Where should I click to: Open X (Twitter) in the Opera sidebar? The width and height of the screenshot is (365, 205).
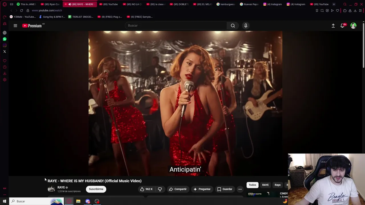(5, 52)
